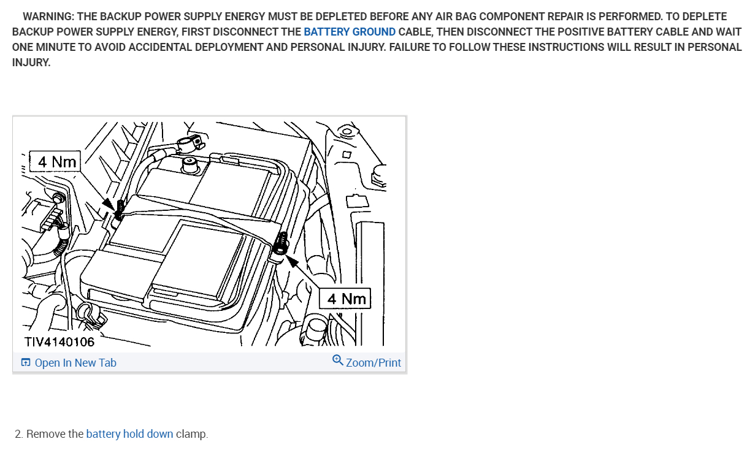Click the final word INJURY of the warning

click(x=31, y=62)
